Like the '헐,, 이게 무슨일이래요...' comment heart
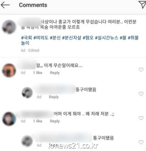Screen dimensions: 146x151 point(141,70)
